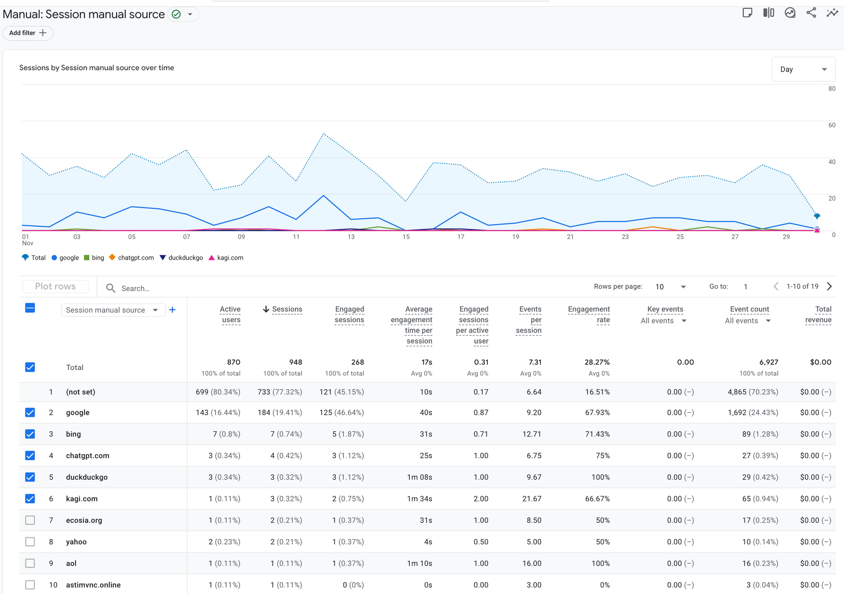The width and height of the screenshot is (844, 594).
Task: Check the ecosia.org row checkbox
Action: [x=30, y=520]
